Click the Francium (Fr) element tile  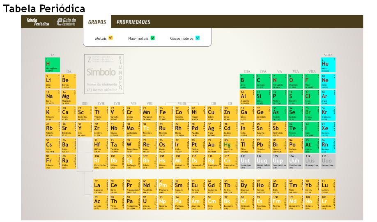pyautogui.click(x=53, y=161)
